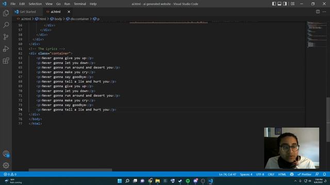330x185 pixels.
Task: Open the View menu
Action: [49, 4]
